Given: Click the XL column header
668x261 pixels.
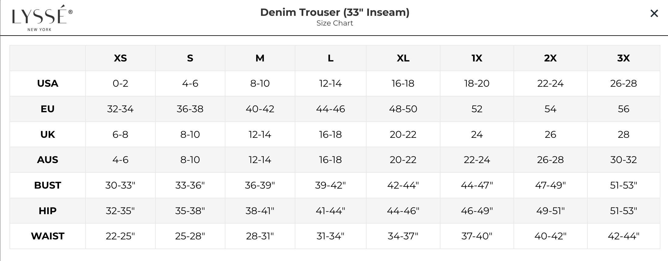Looking at the screenshot, I should pos(403,58).
